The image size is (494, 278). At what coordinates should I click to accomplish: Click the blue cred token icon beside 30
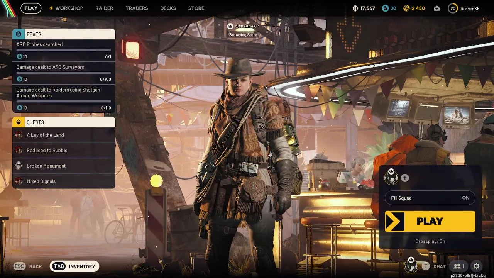click(385, 8)
